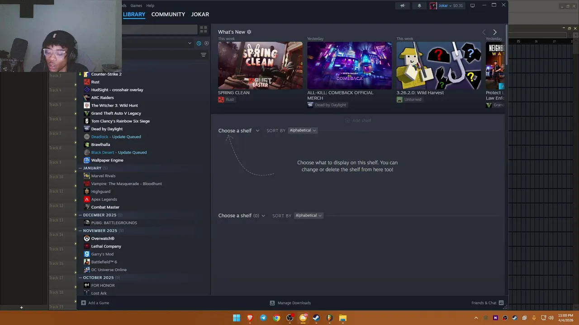The width and height of the screenshot is (579, 325).
Task: Open the notifications bell icon
Action: [x=419, y=5]
